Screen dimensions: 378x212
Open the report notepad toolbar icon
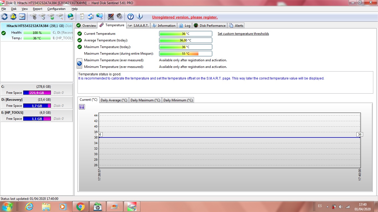pyautogui.click(x=82, y=17)
